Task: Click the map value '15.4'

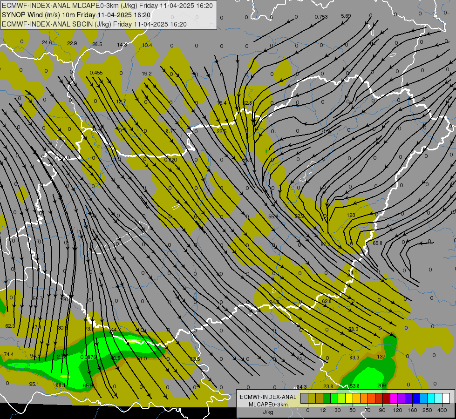Action: 222,103
